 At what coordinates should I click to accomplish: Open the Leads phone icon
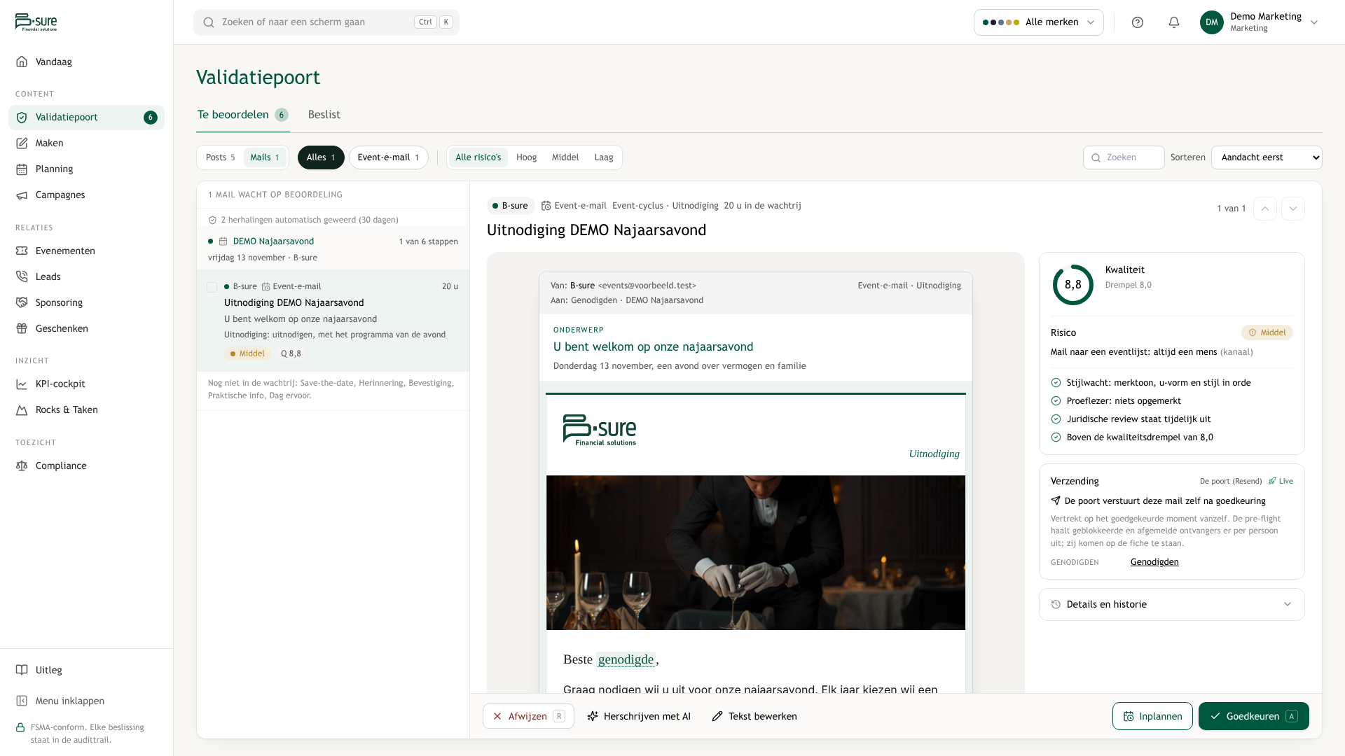22,276
